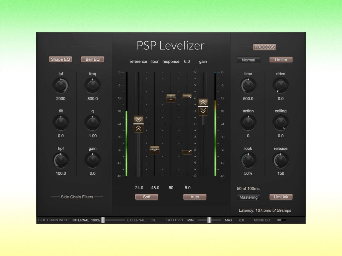
Task: Click the EXT LEVEL slider handle
Action: pos(209,220)
